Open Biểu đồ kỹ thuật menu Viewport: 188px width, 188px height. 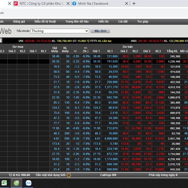[45, 22]
